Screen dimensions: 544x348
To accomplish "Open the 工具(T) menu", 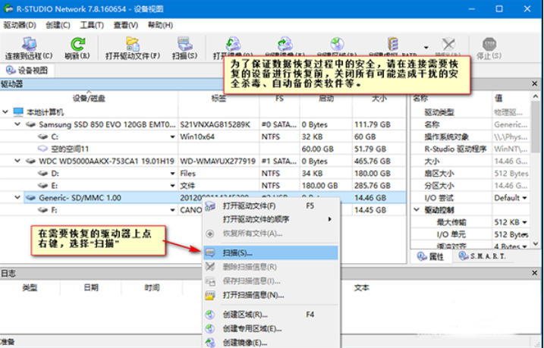I will click(x=92, y=25).
